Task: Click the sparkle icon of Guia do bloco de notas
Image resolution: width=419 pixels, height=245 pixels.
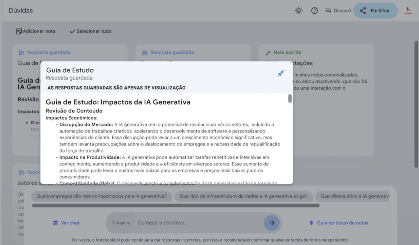Action: (x=312, y=223)
